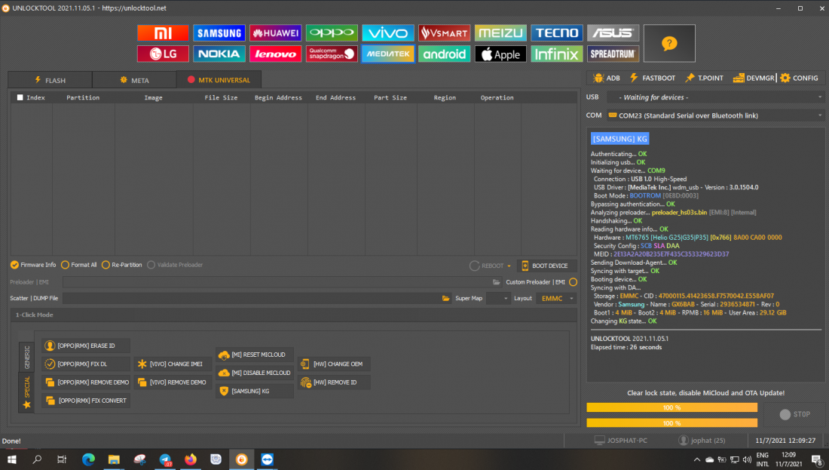Launch the DEVMGR device manager
Viewport: 829px width, 470px height.
click(x=754, y=78)
